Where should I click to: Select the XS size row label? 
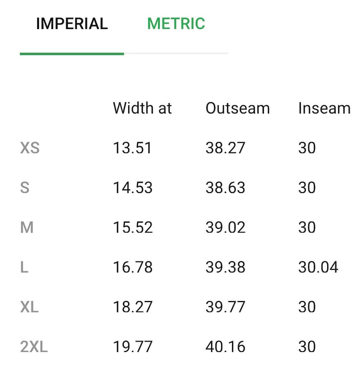click(x=30, y=148)
